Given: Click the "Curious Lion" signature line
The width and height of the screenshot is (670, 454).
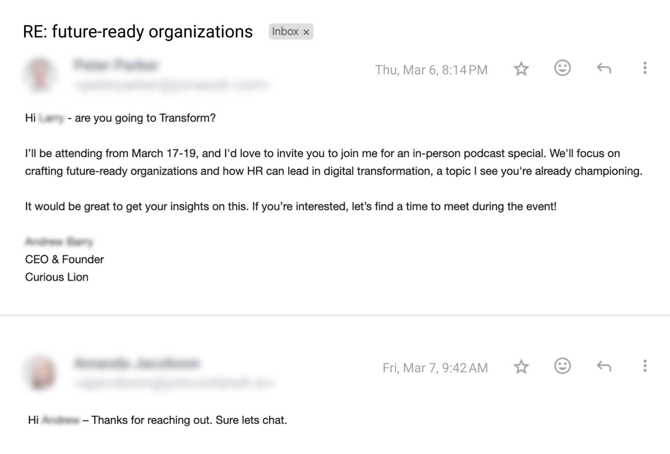Looking at the screenshot, I should coord(57,277).
